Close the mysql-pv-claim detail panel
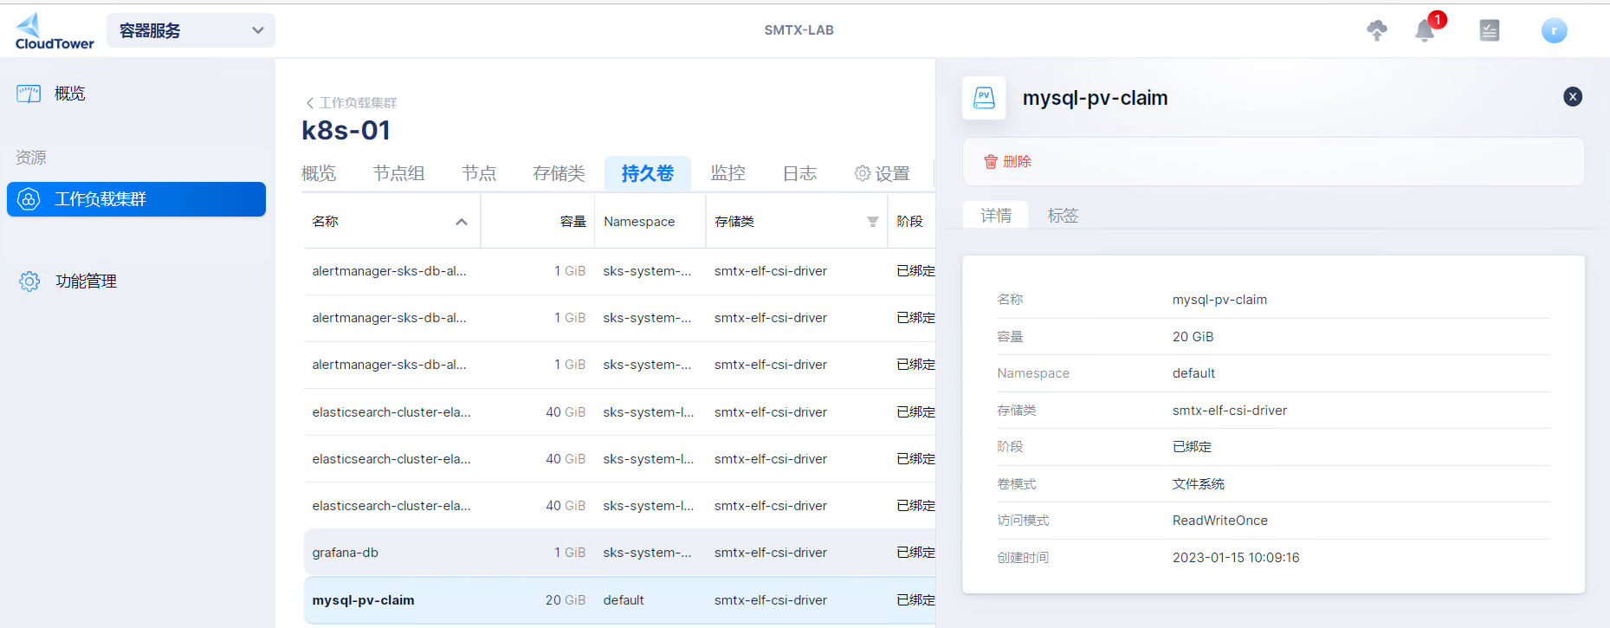Image resolution: width=1610 pixels, height=628 pixels. tap(1573, 97)
